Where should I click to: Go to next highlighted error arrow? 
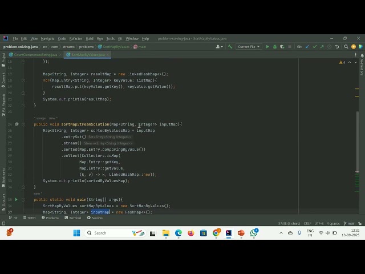[355, 62]
